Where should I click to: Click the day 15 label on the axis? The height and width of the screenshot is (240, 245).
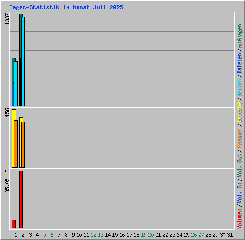tap(115, 235)
